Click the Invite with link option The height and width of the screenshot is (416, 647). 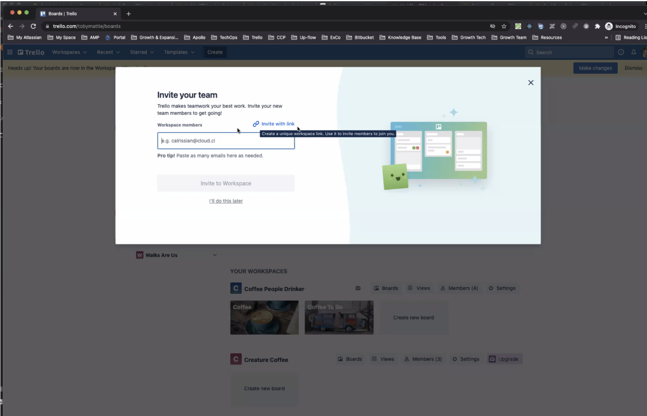[x=274, y=124]
